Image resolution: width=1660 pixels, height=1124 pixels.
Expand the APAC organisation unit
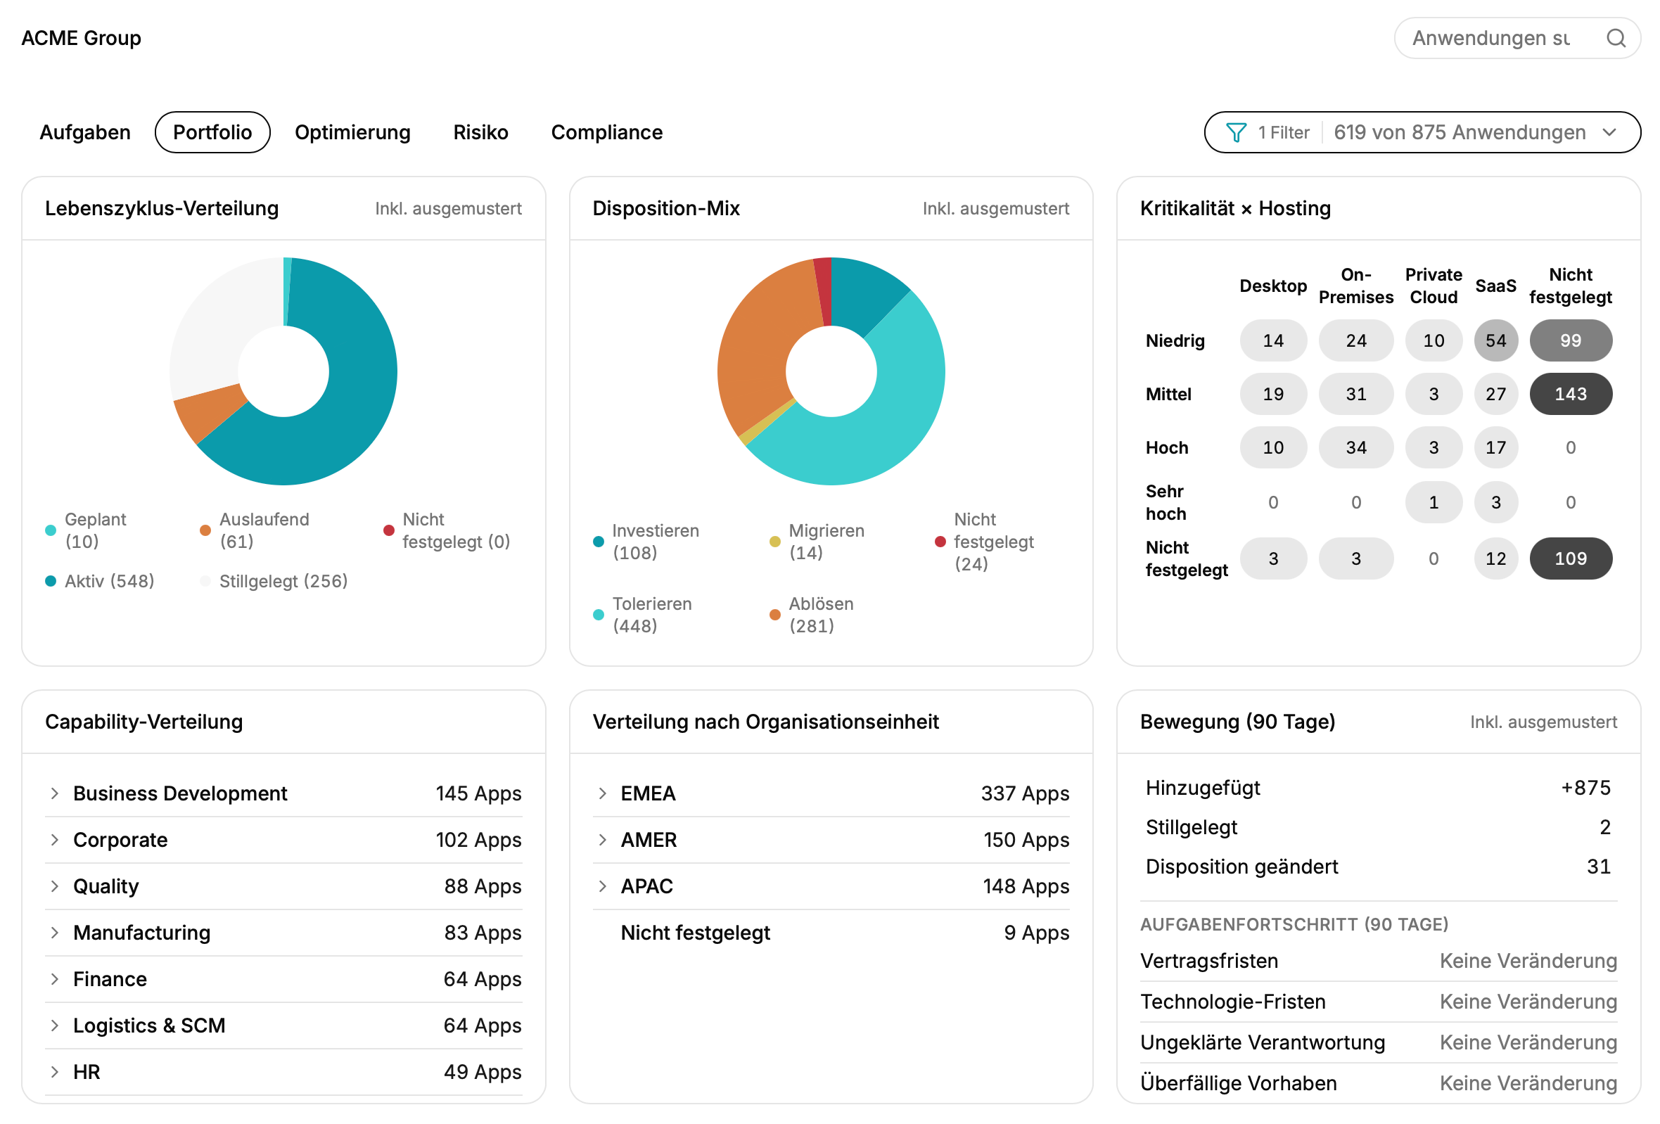(x=831, y=886)
